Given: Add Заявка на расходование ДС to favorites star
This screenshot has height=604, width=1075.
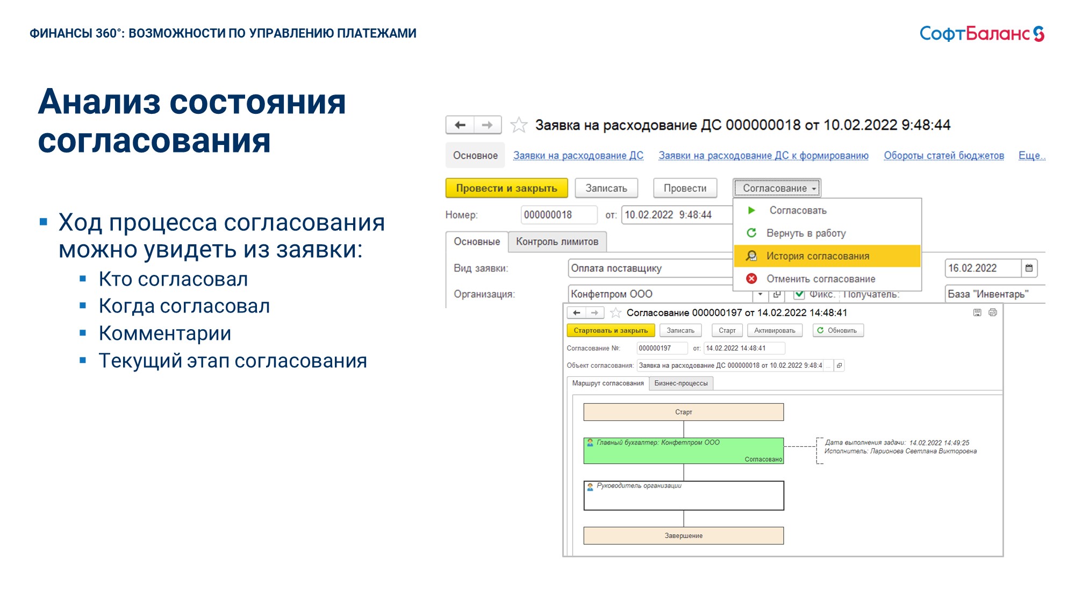Looking at the screenshot, I should click(x=519, y=125).
